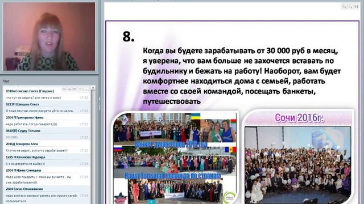Click the 'Сочи 2016г.' slide caption
Viewport: 364px width, 204px height.
(299, 118)
